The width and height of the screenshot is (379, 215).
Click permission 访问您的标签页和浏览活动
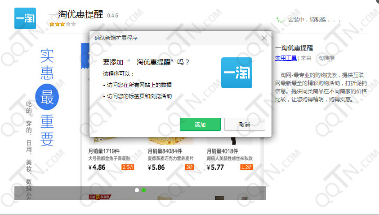(139, 96)
